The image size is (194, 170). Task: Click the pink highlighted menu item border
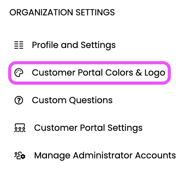coord(89,63)
